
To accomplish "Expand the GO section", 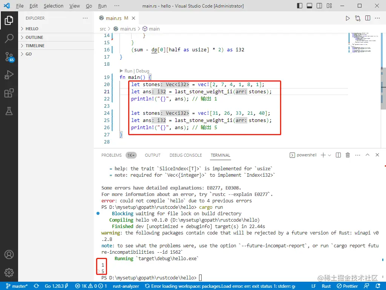I will (x=56, y=54).
